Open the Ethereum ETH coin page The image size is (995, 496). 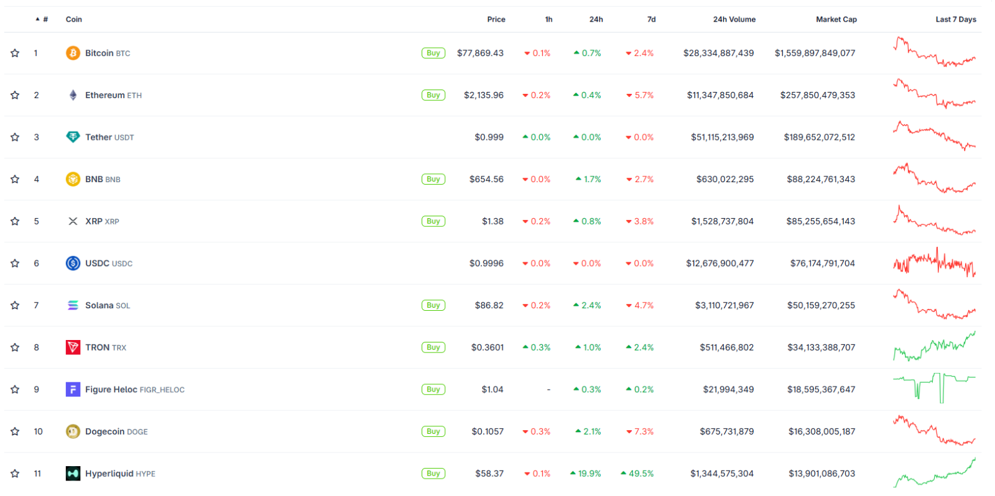coord(113,95)
